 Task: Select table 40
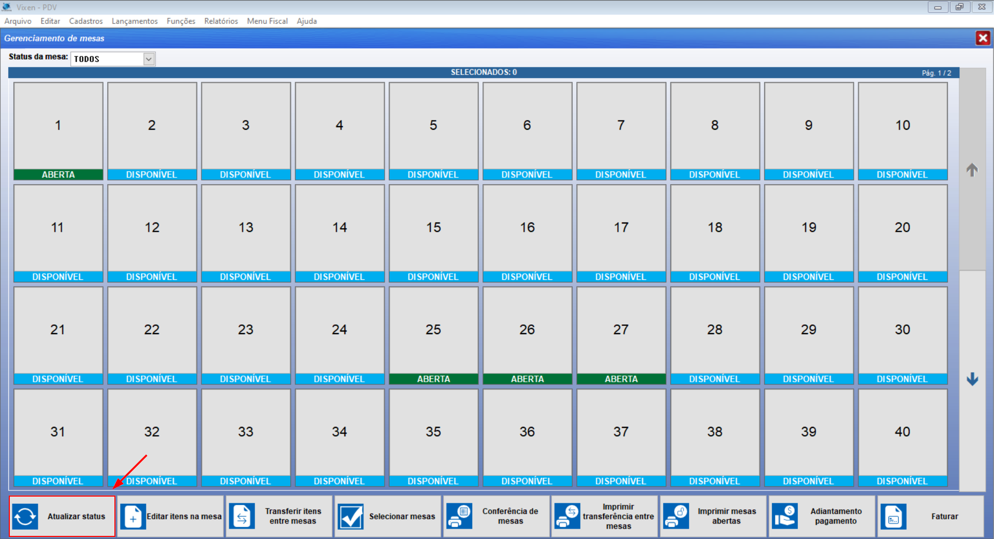(903, 438)
